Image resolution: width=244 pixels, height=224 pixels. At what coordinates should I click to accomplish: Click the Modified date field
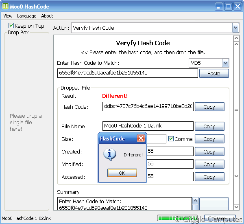(x=170, y=164)
